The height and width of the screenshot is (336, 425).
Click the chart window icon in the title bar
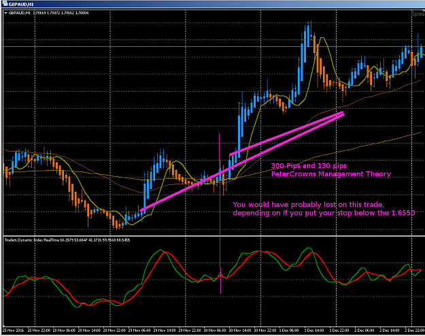click(5, 4)
